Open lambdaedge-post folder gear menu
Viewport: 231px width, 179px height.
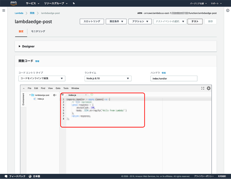[55, 95]
